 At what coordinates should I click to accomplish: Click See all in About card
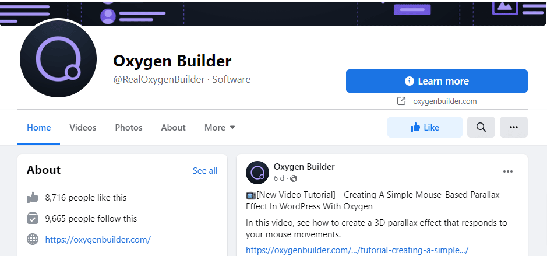[205, 171]
